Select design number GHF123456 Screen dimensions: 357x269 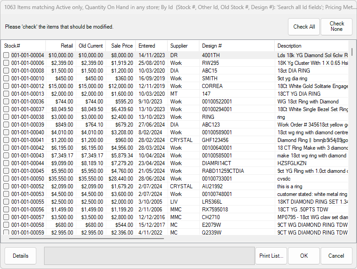tap(215, 140)
